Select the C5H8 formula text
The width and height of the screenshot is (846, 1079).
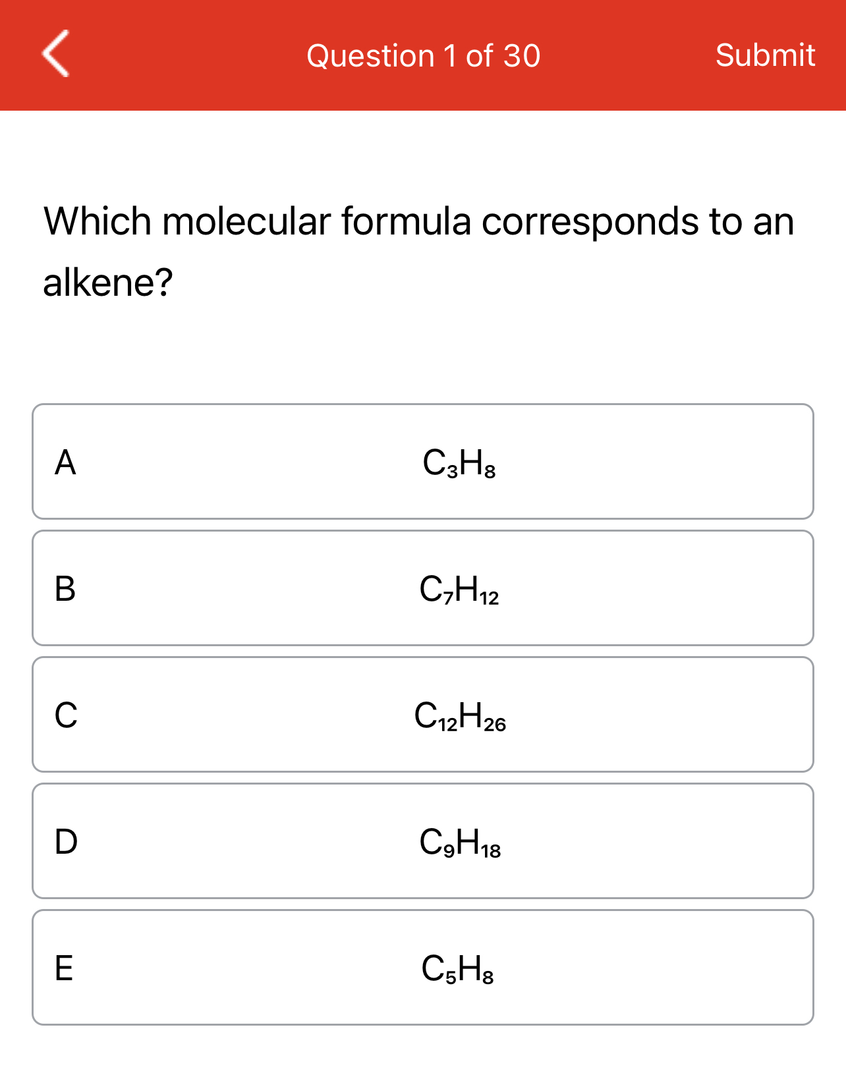tap(459, 970)
